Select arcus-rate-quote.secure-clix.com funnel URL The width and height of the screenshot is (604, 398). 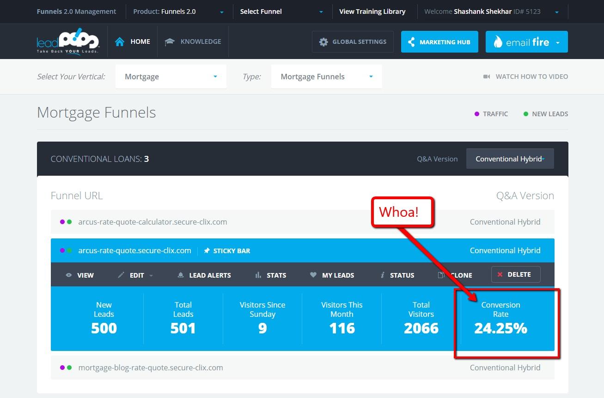(134, 250)
